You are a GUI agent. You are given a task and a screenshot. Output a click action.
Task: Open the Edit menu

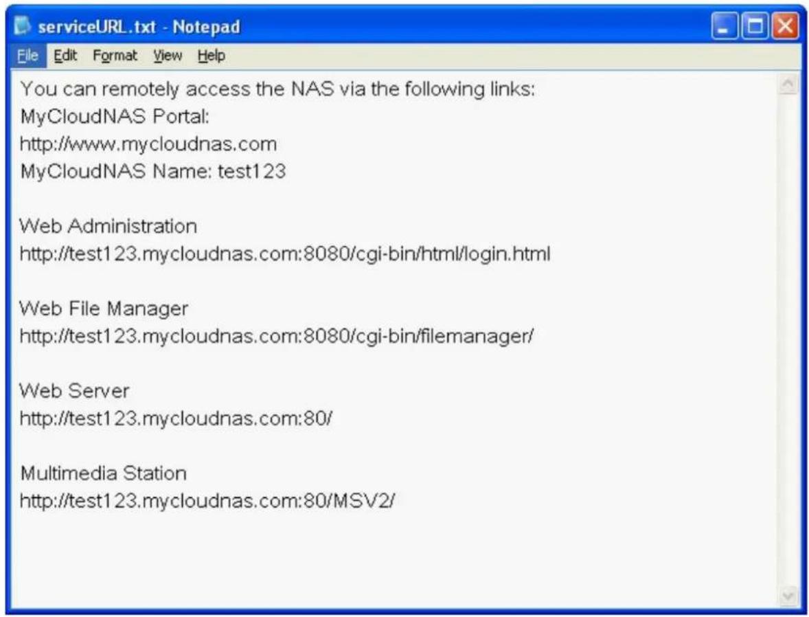(x=65, y=55)
